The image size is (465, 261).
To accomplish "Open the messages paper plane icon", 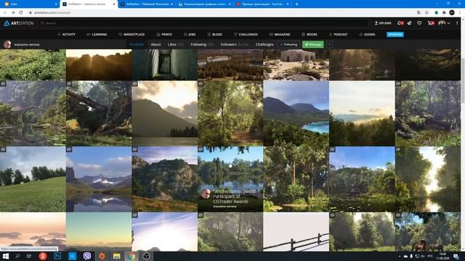I will coord(409,23).
